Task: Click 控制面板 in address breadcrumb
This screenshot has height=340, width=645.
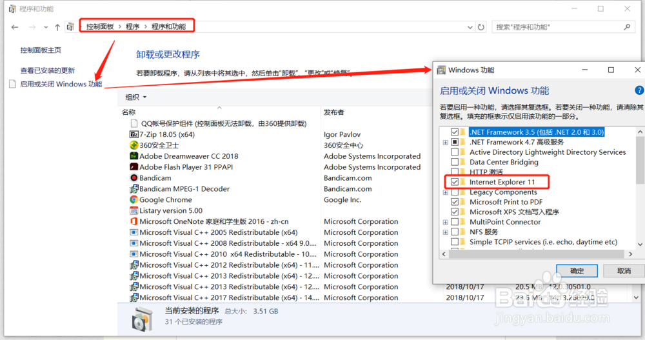Action: pyautogui.click(x=100, y=26)
